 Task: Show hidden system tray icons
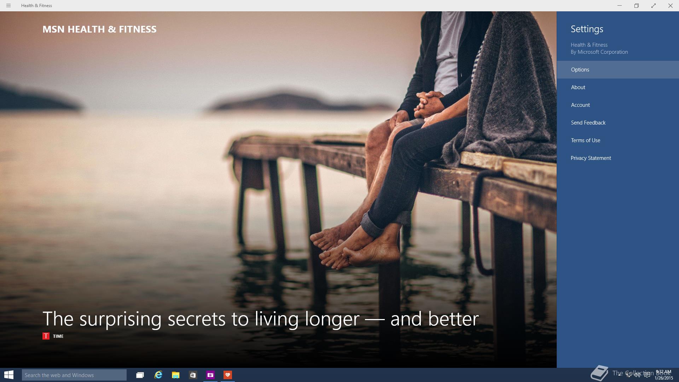pyautogui.click(x=620, y=375)
